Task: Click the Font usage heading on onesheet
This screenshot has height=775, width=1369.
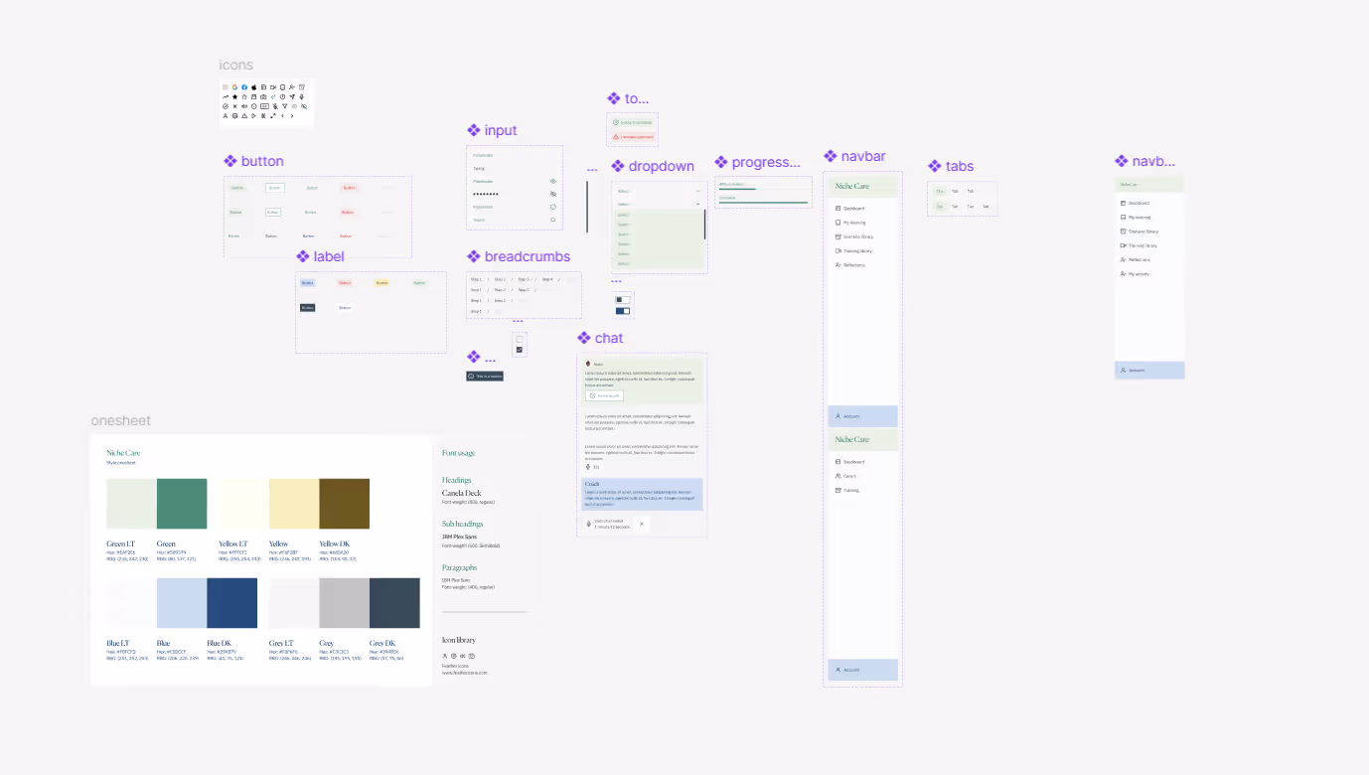Action: click(459, 453)
